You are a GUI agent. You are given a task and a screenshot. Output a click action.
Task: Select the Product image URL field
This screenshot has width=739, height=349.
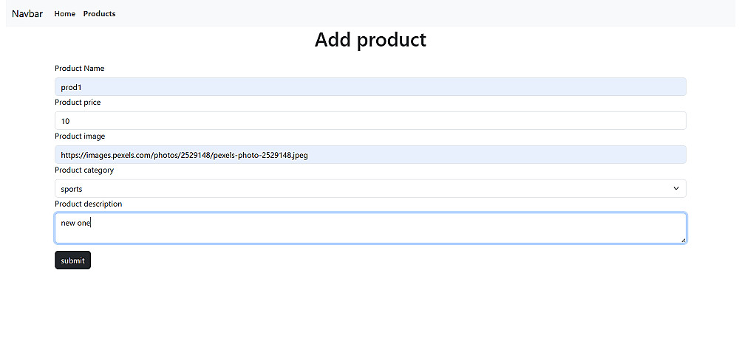coord(370,155)
